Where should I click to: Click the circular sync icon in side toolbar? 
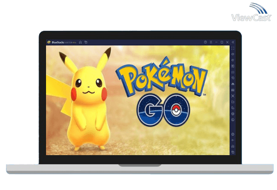click(x=233, y=78)
